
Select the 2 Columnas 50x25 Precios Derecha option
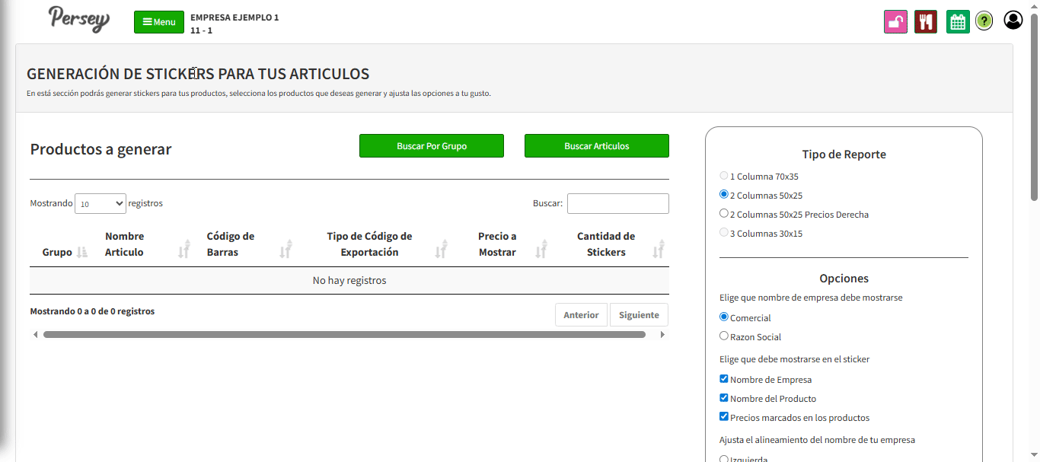click(x=724, y=214)
